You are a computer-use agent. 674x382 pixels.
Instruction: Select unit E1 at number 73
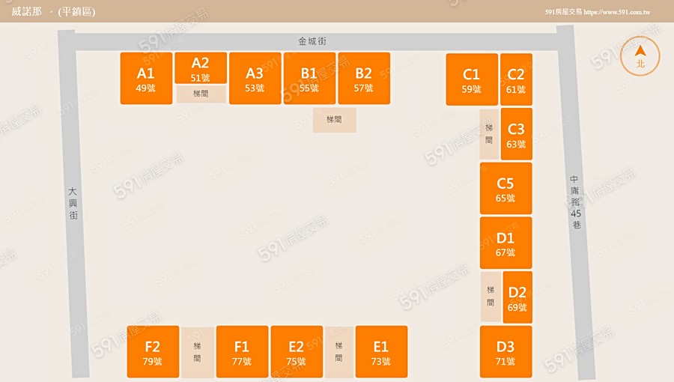[x=381, y=352]
